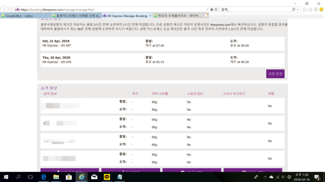325x182 pixels.
Task: Switch to 홍콩익스프레스 수하물 규정 tab
Action: pos(76,16)
